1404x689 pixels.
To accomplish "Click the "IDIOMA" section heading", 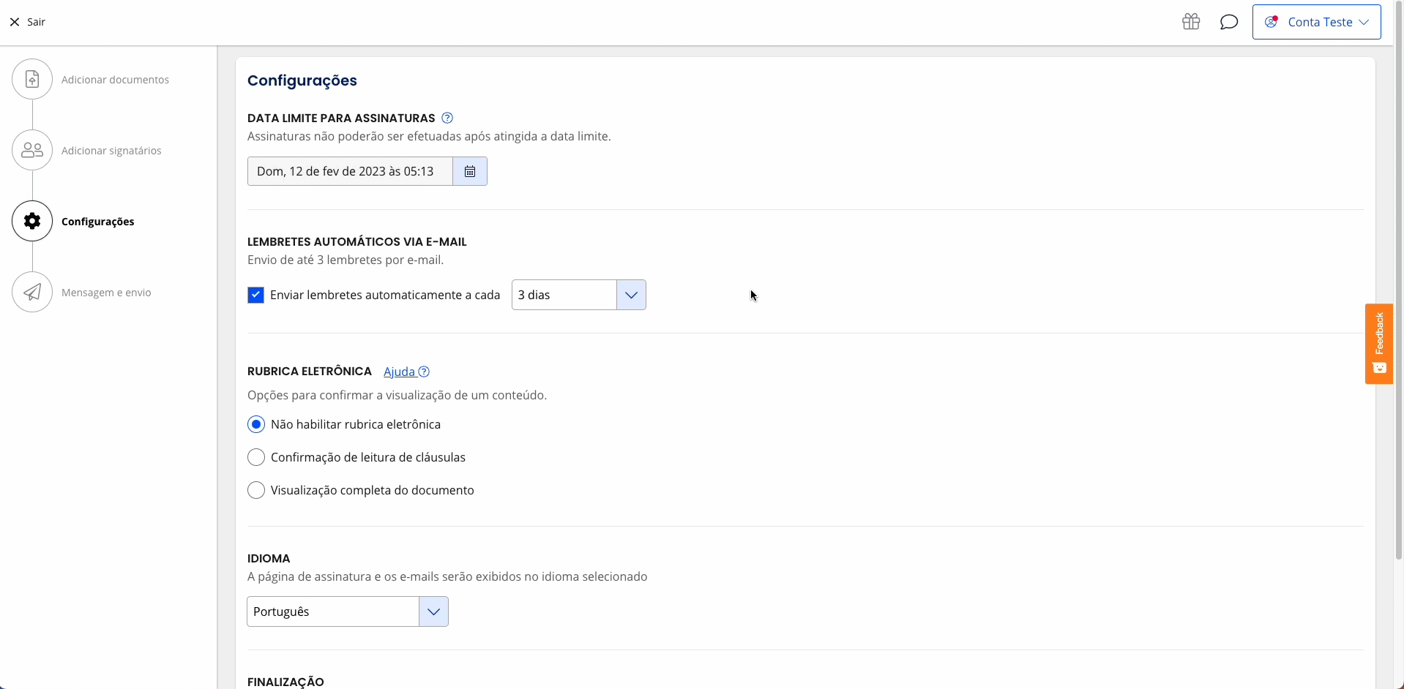I will (x=269, y=558).
